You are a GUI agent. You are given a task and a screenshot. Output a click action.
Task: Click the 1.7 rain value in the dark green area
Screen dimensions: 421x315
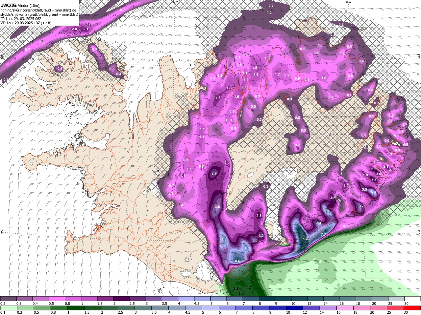point(249,288)
